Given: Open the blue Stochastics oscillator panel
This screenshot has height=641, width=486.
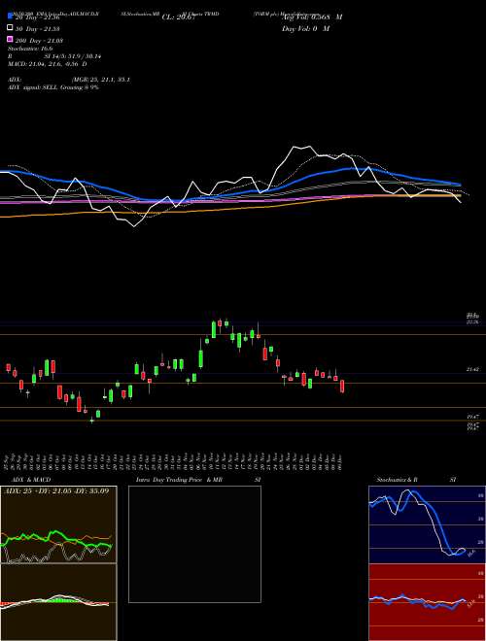Looking at the screenshot, I should click(x=427, y=524).
